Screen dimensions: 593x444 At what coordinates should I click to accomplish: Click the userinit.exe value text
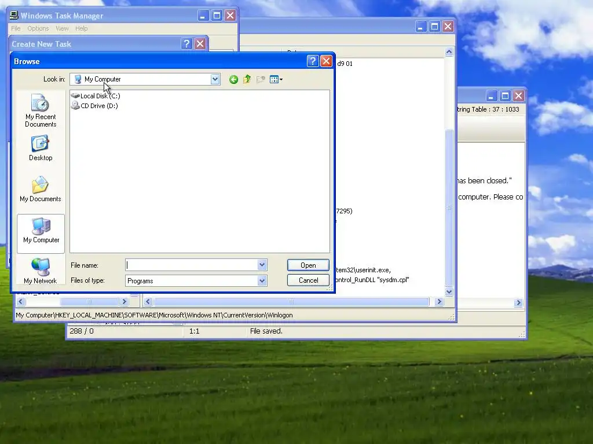[x=364, y=270]
